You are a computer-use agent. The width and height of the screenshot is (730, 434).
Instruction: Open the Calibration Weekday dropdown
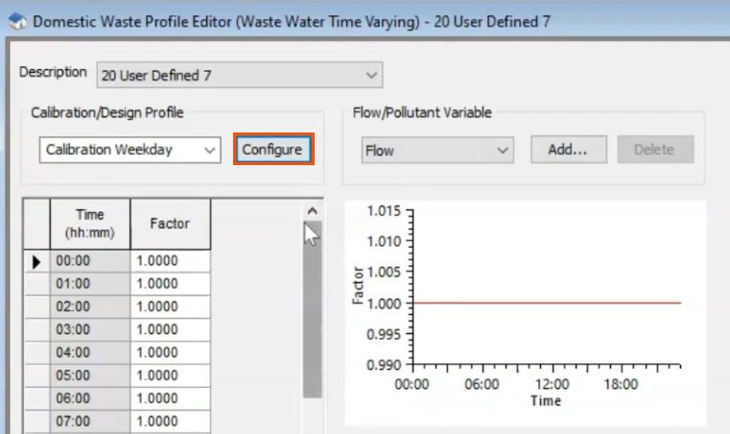(x=130, y=150)
